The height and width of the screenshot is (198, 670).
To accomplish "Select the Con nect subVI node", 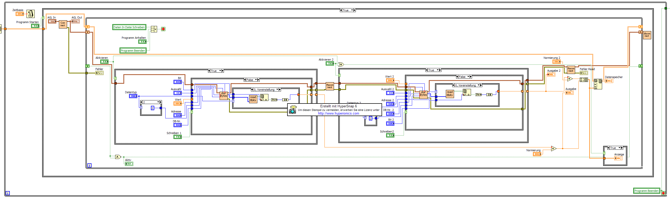I will [x=63, y=24].
